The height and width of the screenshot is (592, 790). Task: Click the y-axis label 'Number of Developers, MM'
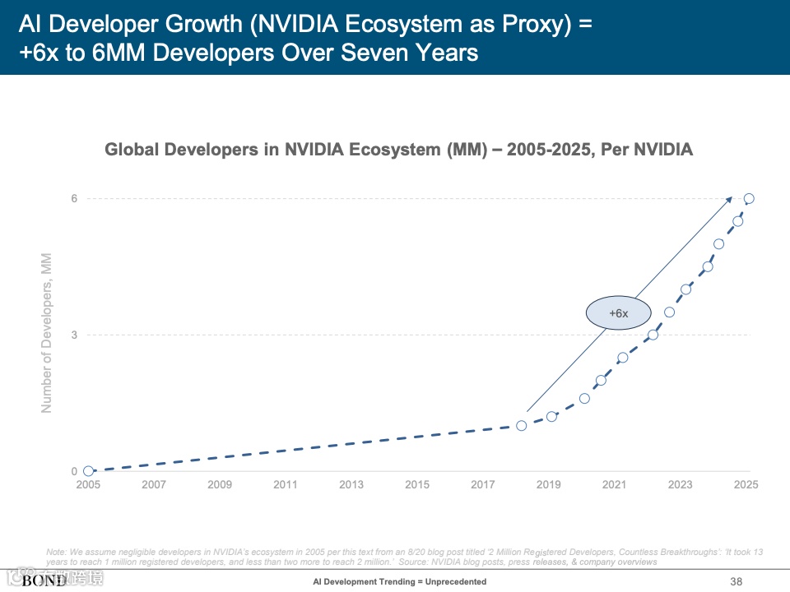point(46,333)
